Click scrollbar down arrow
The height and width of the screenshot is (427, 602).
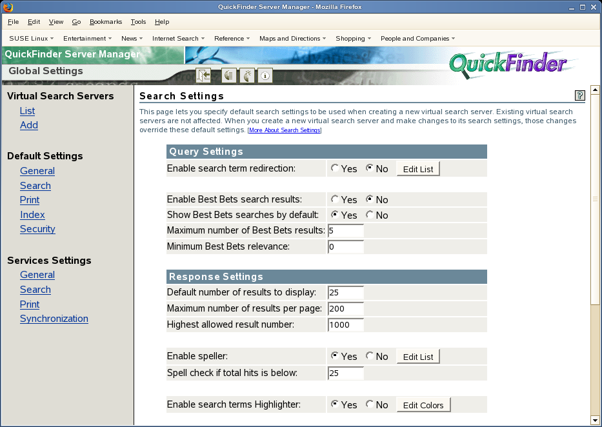click(595, 419)
